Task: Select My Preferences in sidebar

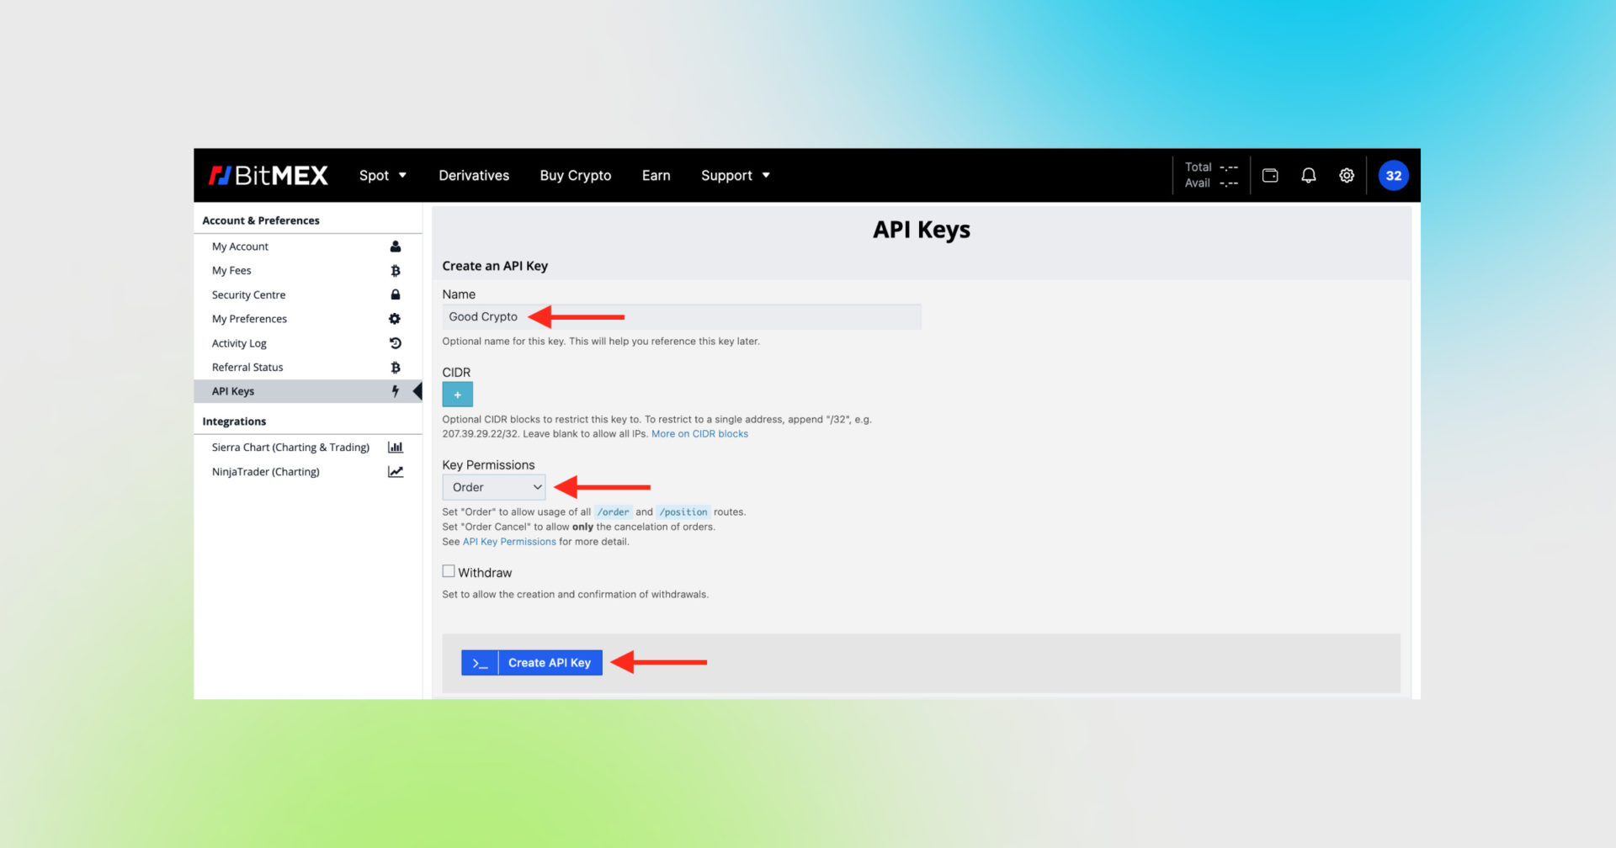Action: pyautogui.click(x=249, y=319)
